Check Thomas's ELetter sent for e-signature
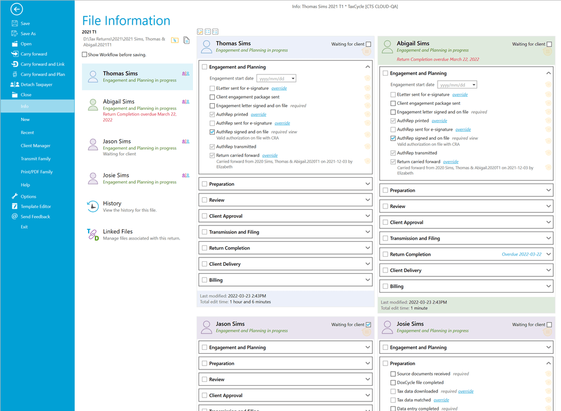 [x=212, y=89]
